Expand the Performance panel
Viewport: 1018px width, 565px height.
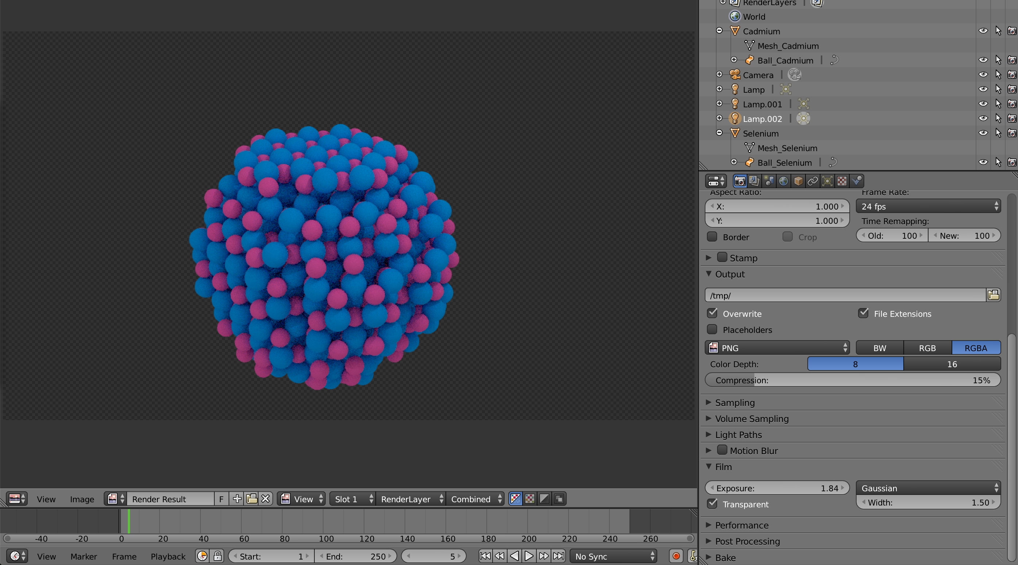pyautogui.click(x=709, y=525)
